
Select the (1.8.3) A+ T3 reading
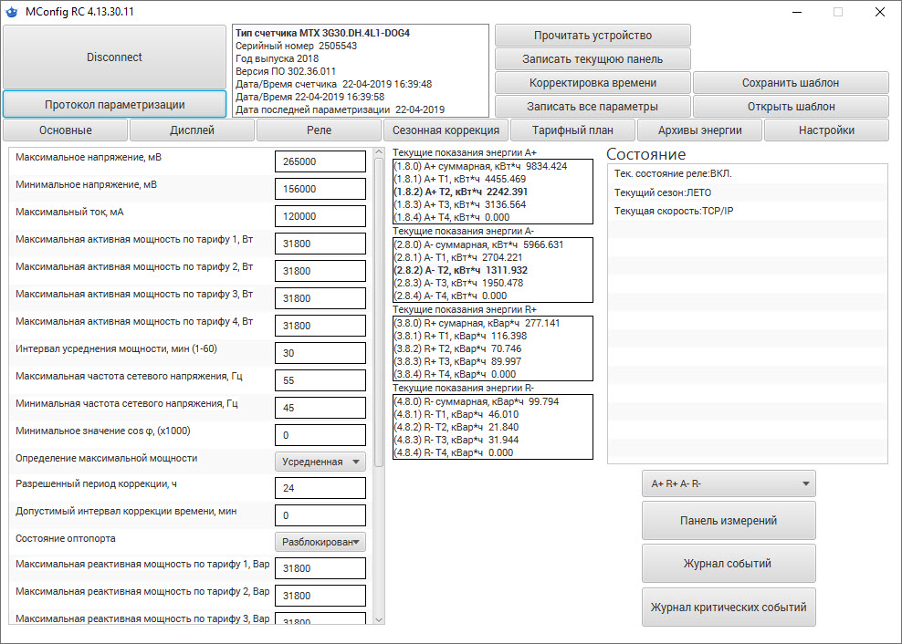[x=460, y=204]
